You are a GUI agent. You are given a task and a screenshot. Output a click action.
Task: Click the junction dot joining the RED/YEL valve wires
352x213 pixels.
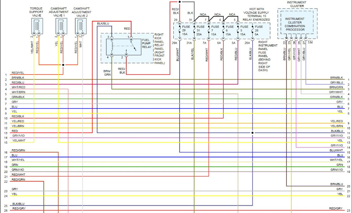[x=63, y=65]
